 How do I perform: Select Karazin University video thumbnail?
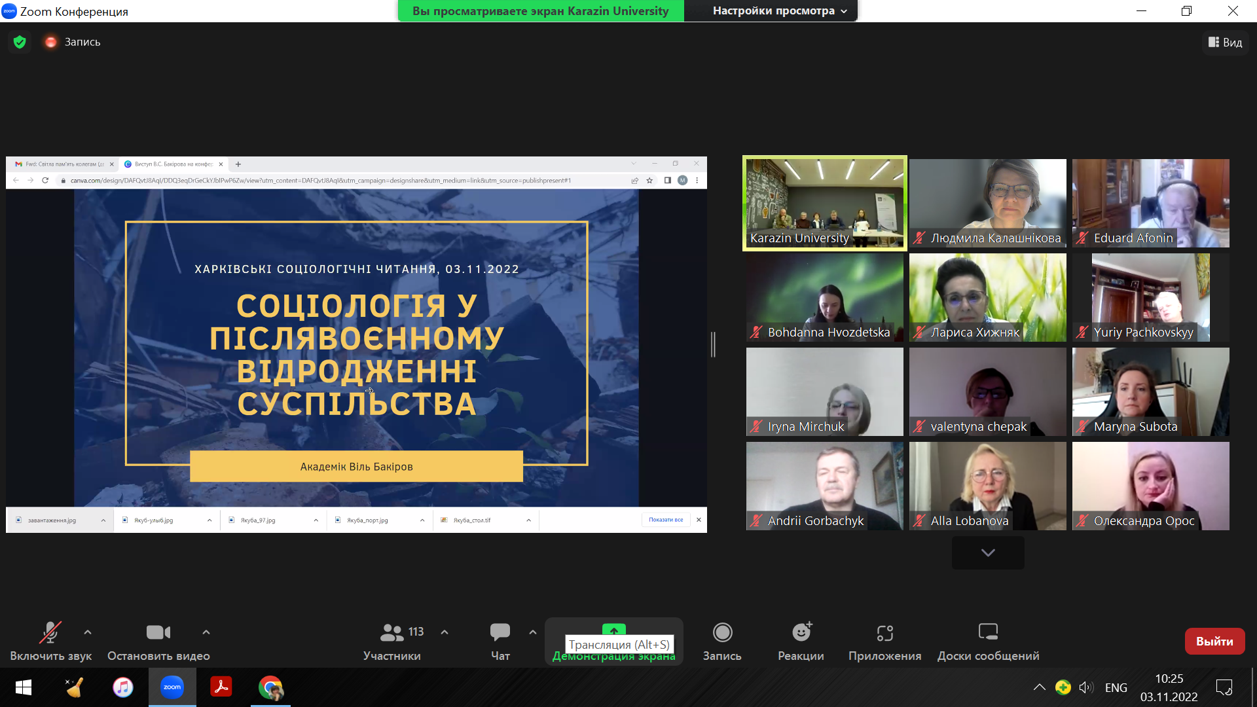(824, 203)
